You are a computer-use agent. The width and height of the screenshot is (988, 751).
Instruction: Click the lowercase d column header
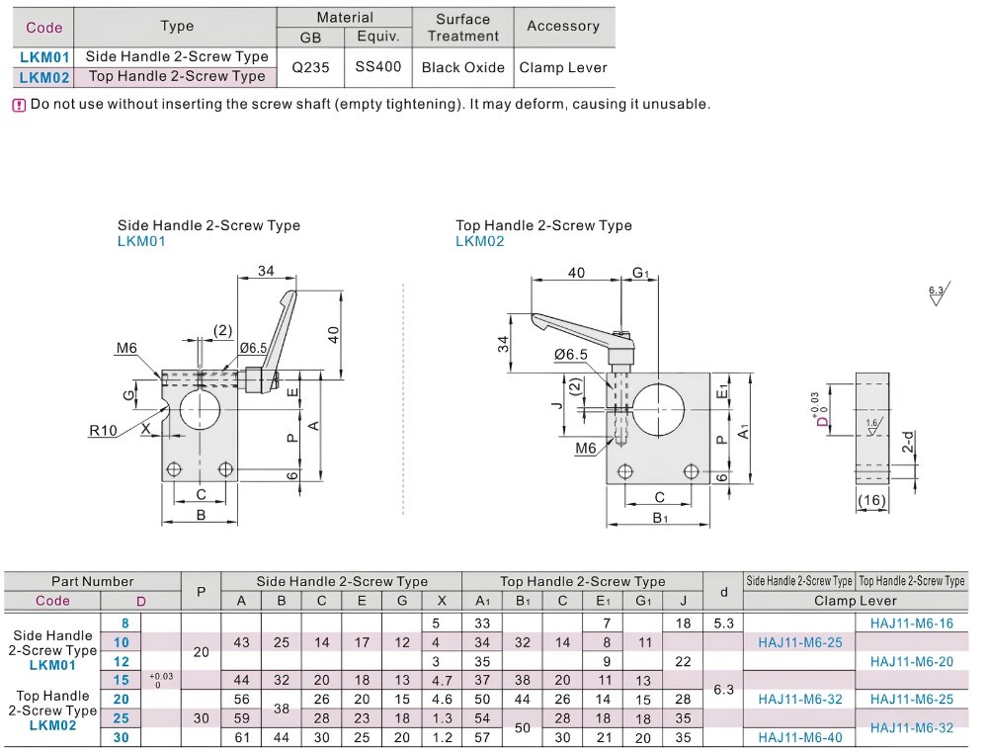point(723,592)
